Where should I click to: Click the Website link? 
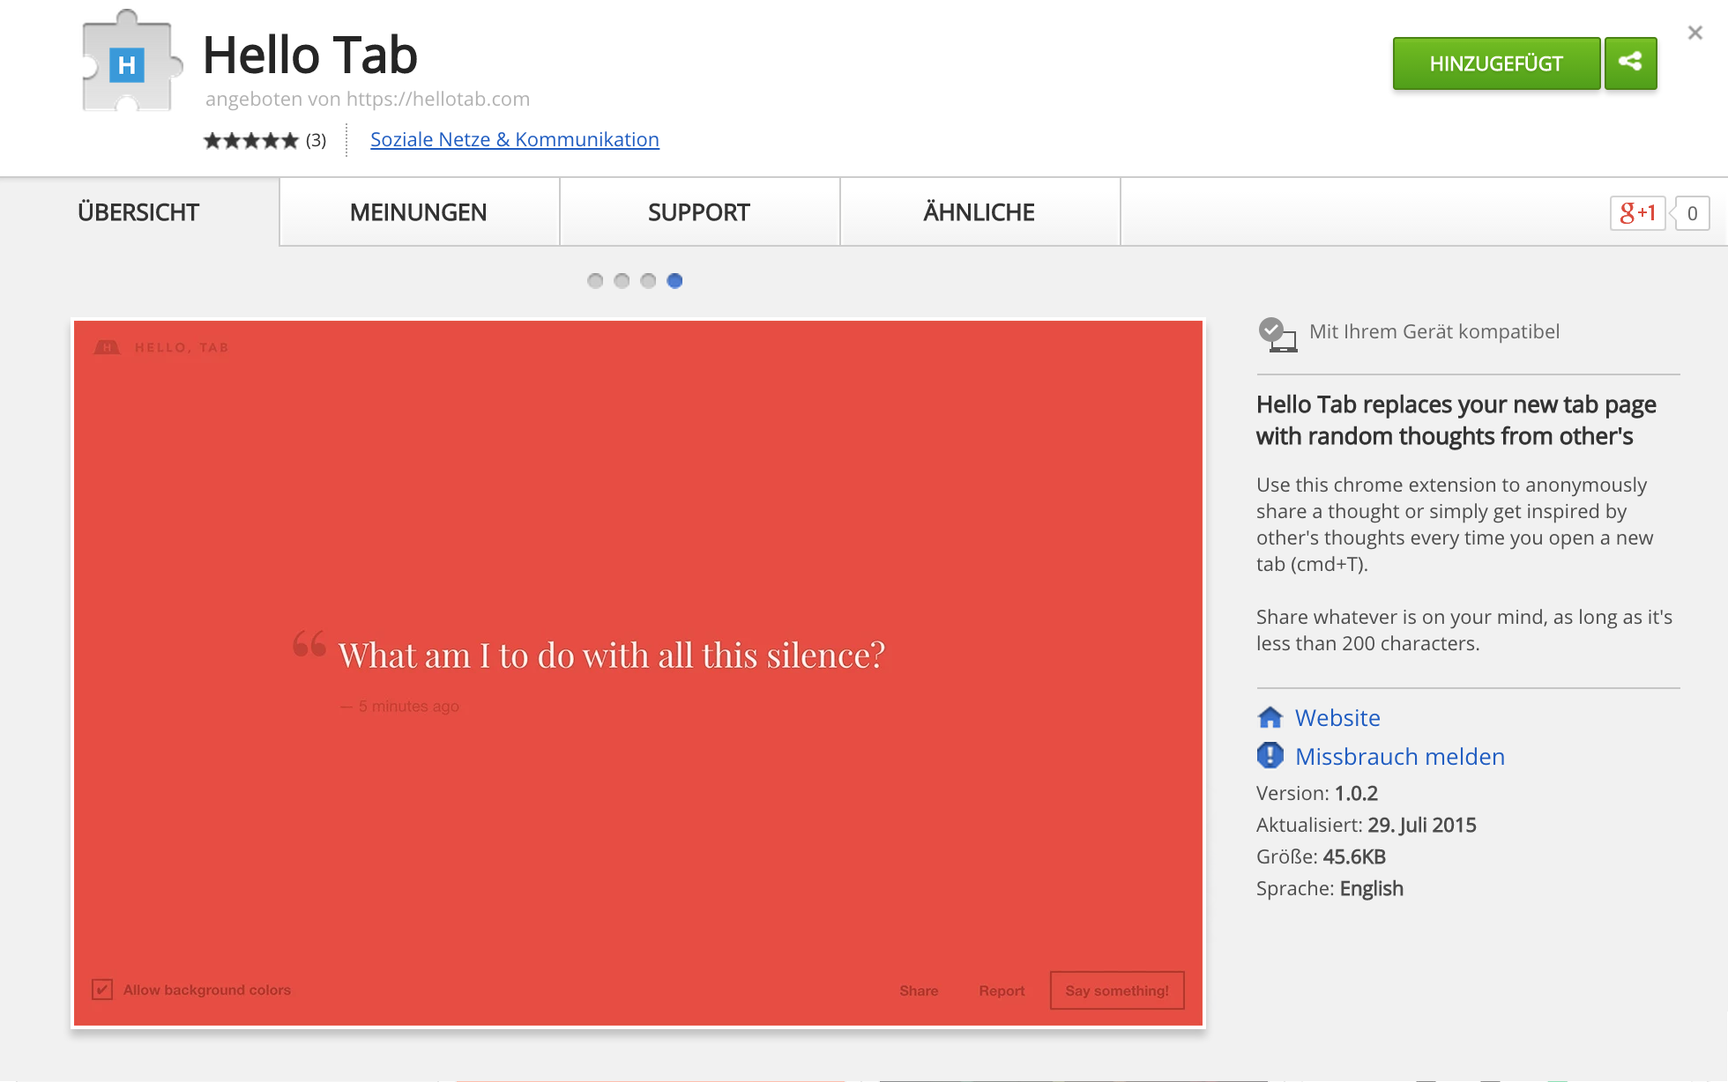click(1337, 717)
